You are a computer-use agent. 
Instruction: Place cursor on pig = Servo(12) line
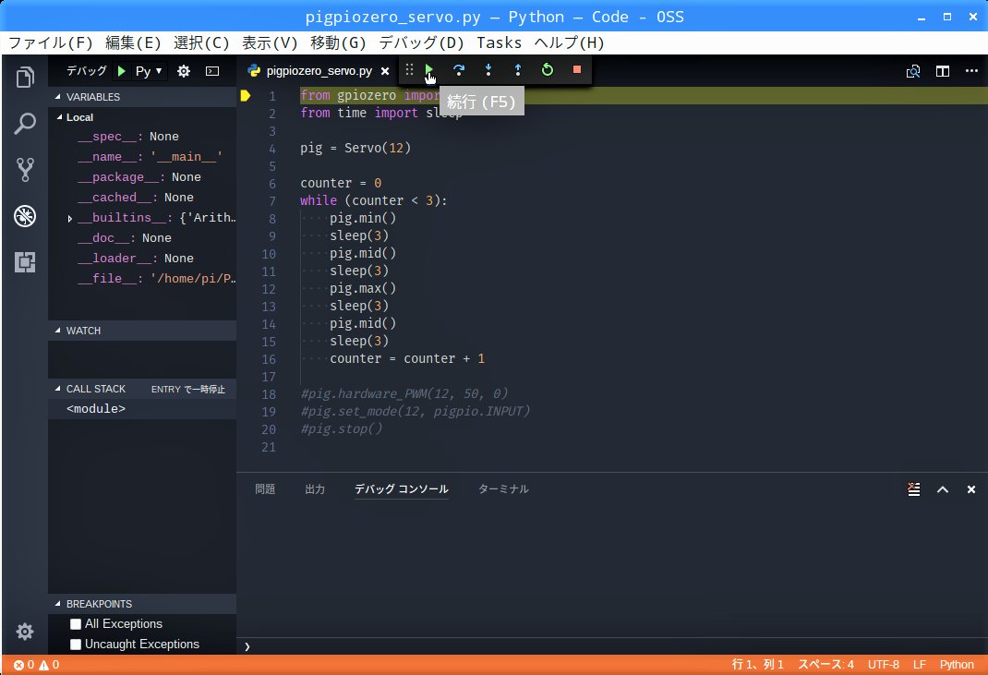click(x=355, y=148)
